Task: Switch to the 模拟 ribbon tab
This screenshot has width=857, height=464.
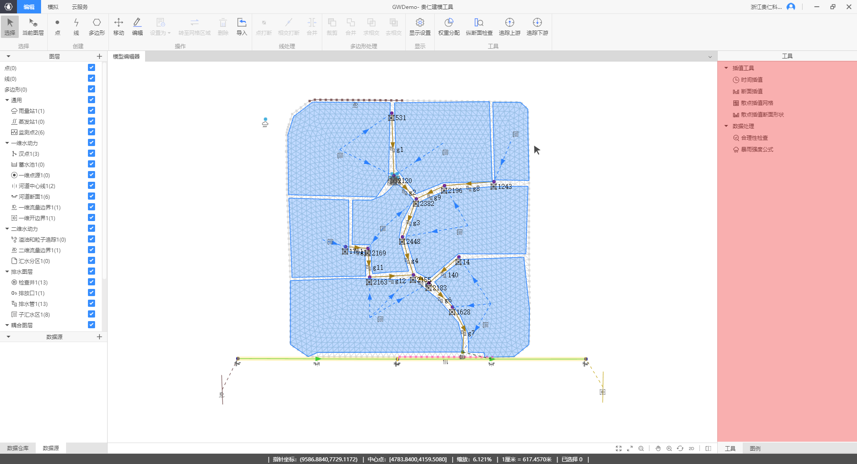Action: (x=53, y=7)
